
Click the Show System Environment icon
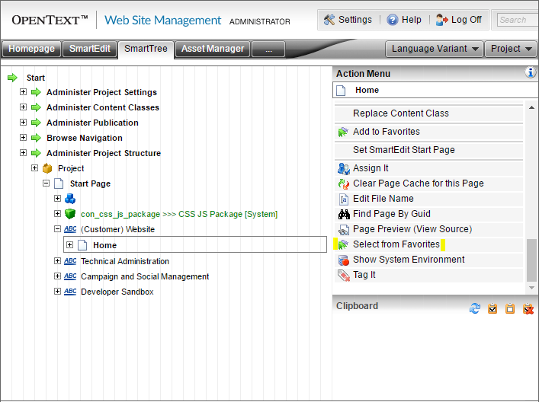(343, 260)
